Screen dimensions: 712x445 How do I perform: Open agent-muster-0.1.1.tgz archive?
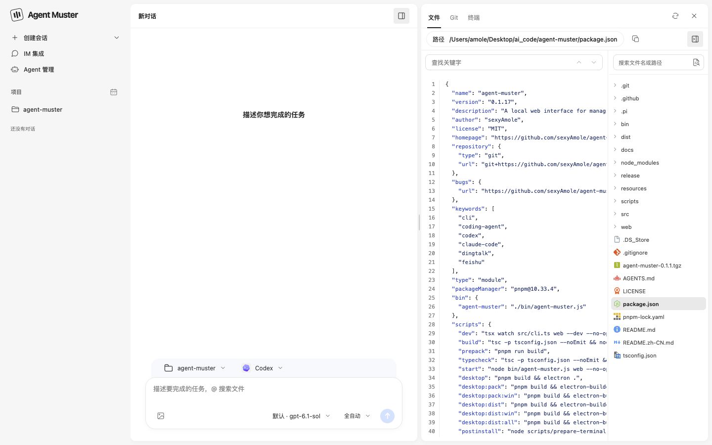[x=659, y=266]
